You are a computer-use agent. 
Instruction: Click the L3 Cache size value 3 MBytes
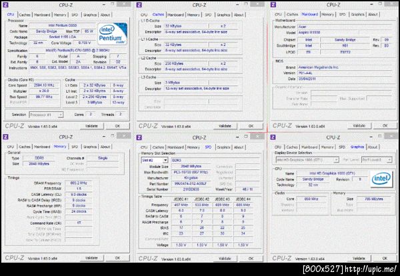pyautogui.click(x=186, y=83)
